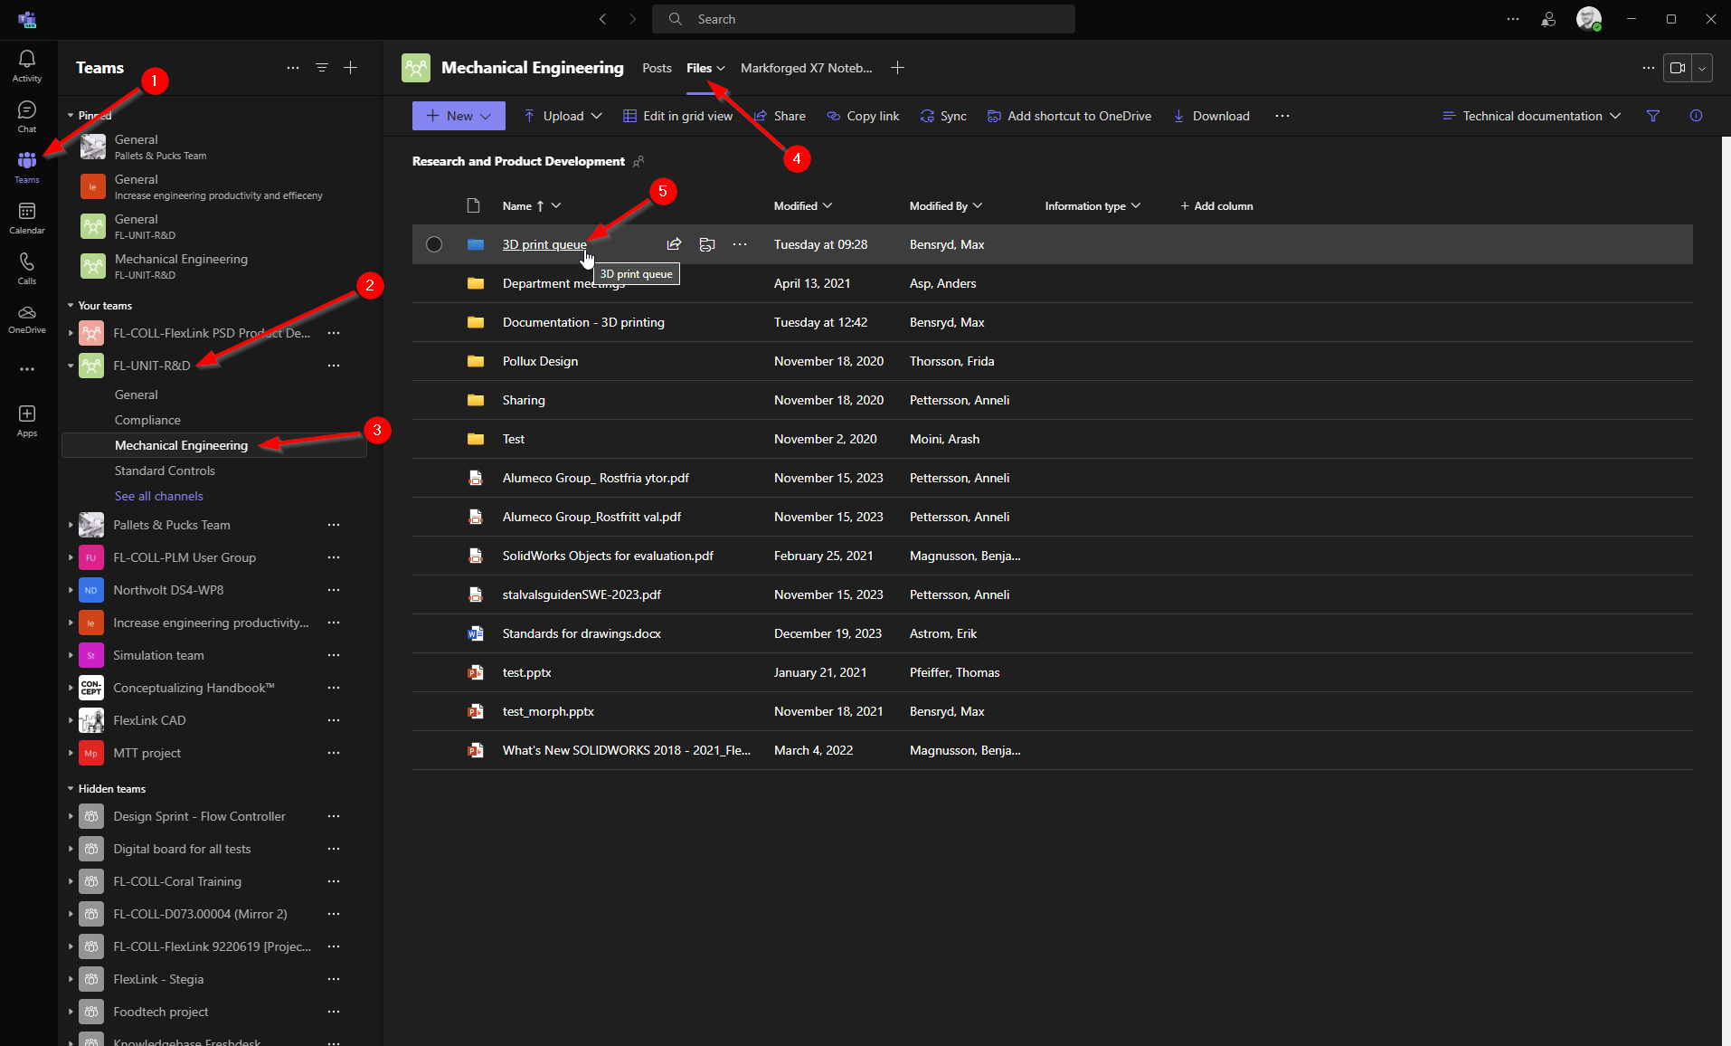
Task: Expand the Pallets & Pucks Team
Action: [71, 525]
